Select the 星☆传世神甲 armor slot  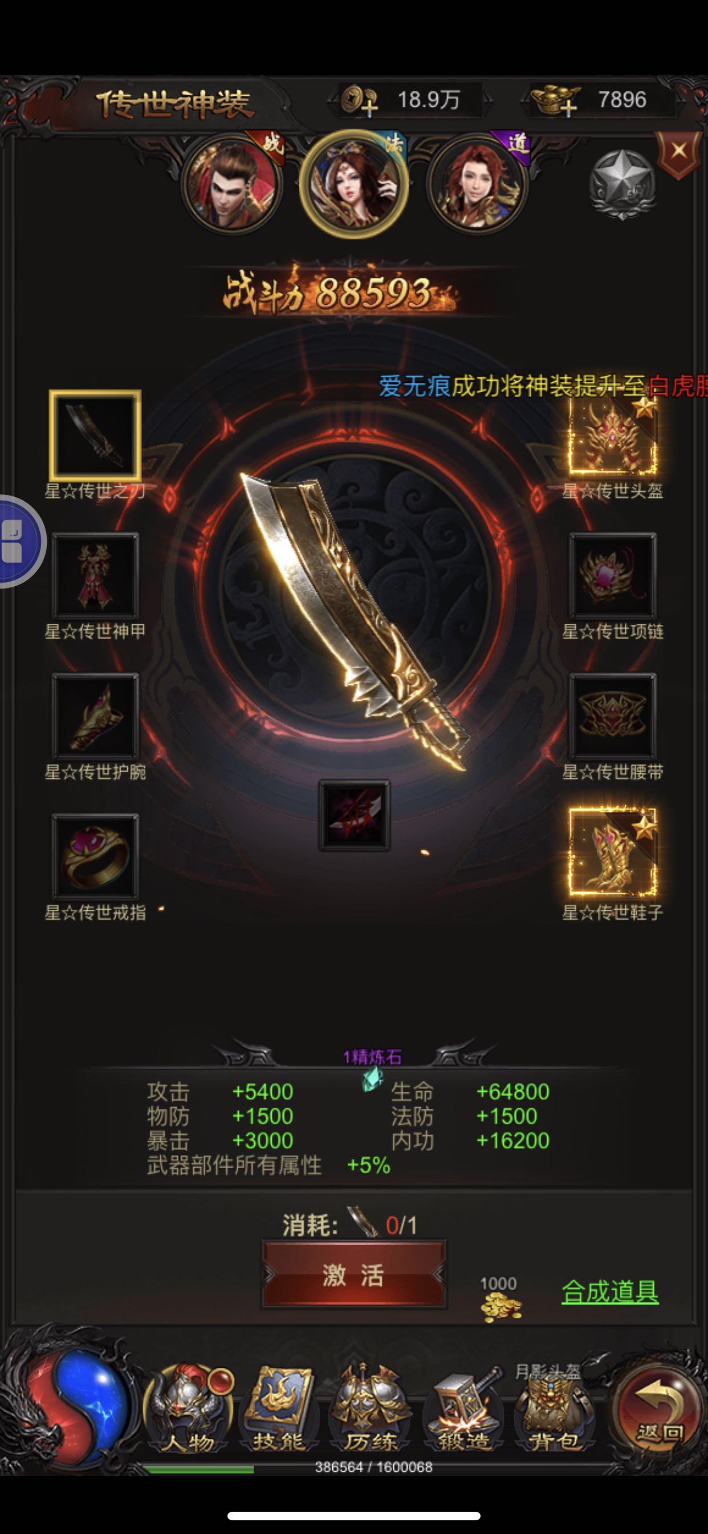click(95, 576)
